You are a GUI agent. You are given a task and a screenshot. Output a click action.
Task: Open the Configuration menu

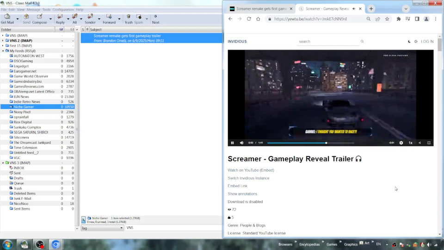click(x=63, y=10)
